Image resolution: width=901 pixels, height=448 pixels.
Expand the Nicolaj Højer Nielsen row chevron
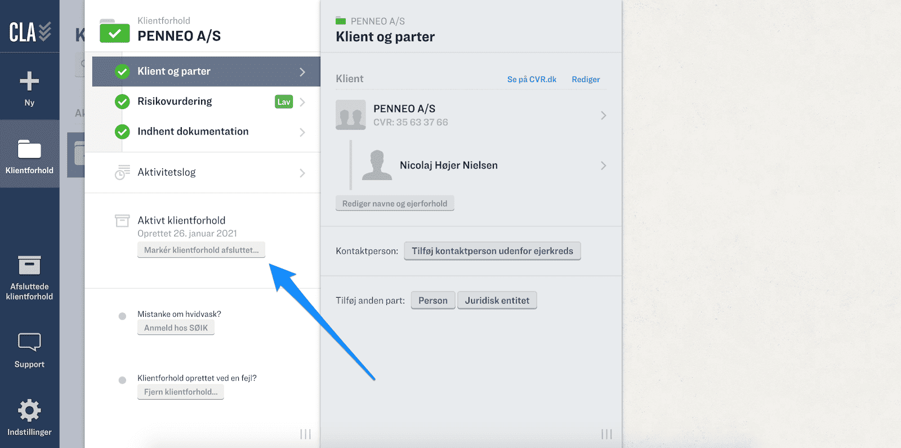tap(603, 165)
